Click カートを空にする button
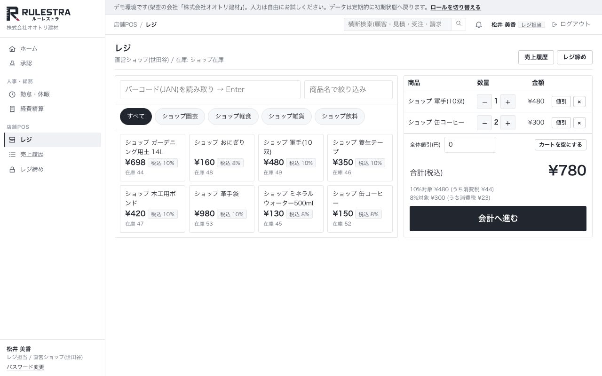602x376 pixels. [x=561, y=145]
